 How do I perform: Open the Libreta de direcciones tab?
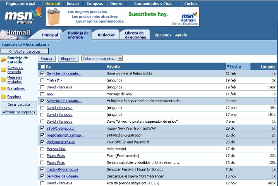coord(135,35)
